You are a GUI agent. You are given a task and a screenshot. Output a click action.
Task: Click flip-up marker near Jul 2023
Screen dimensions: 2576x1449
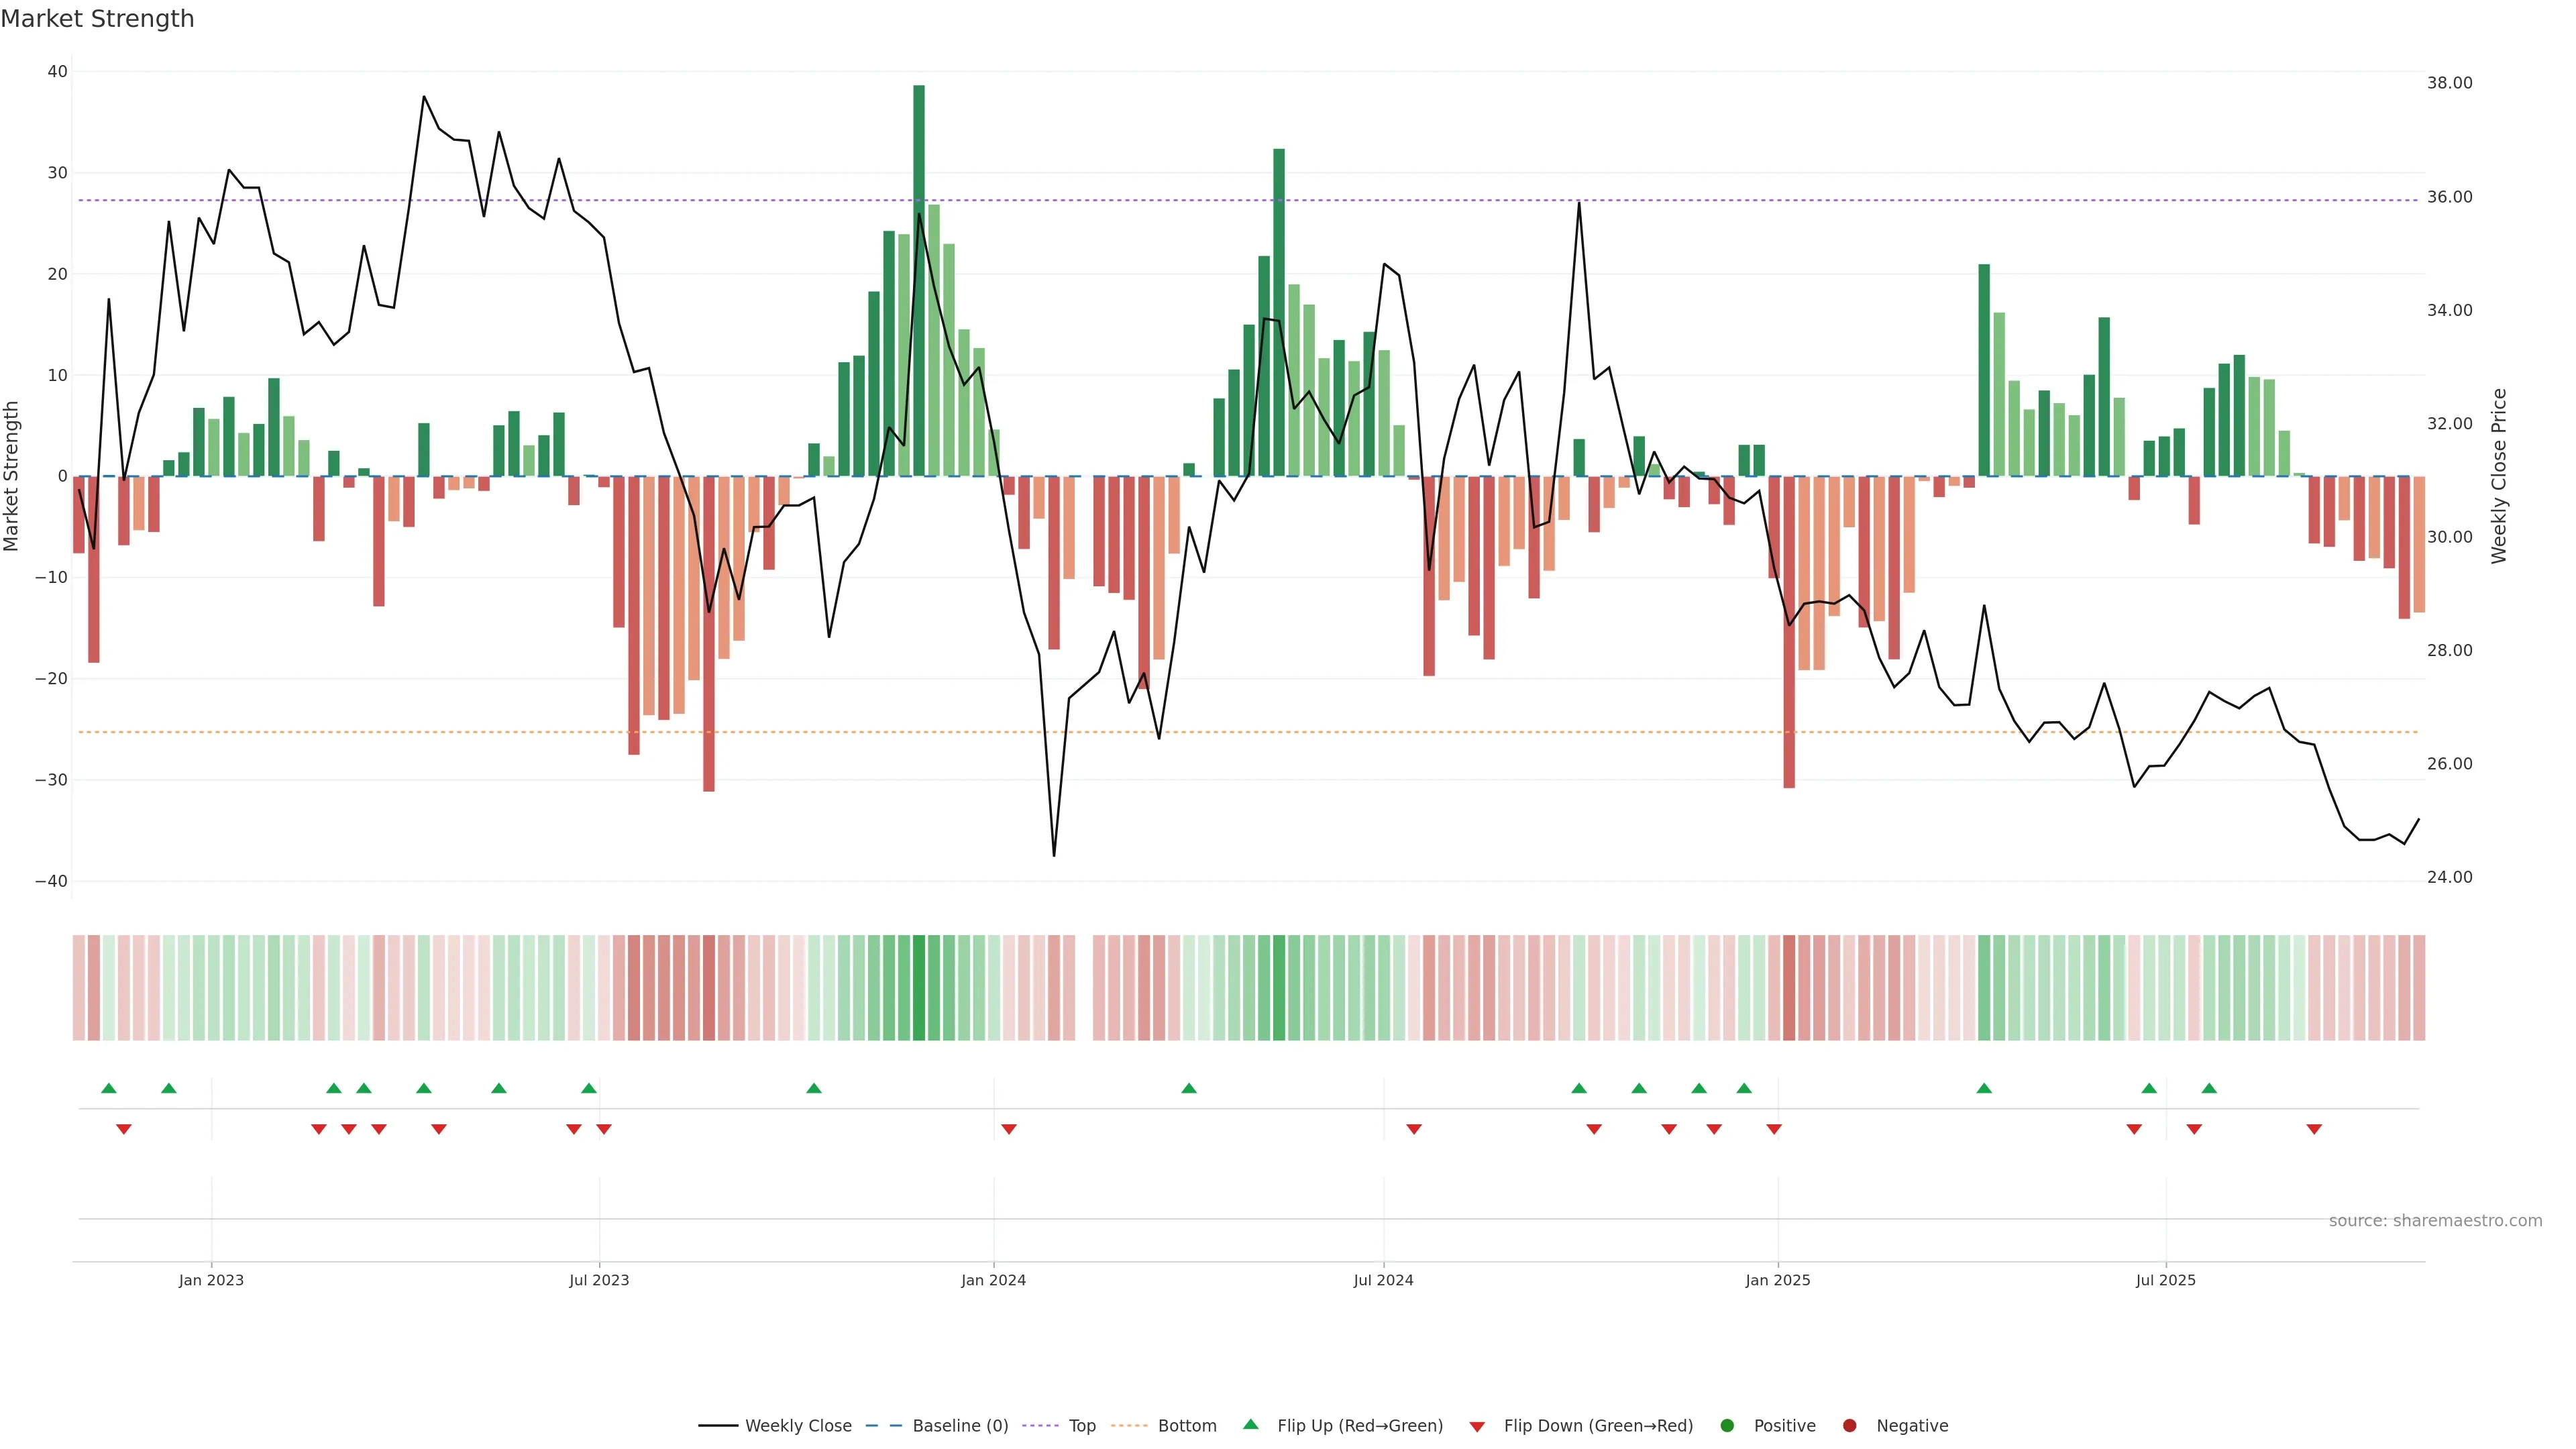coord(589,1088)
